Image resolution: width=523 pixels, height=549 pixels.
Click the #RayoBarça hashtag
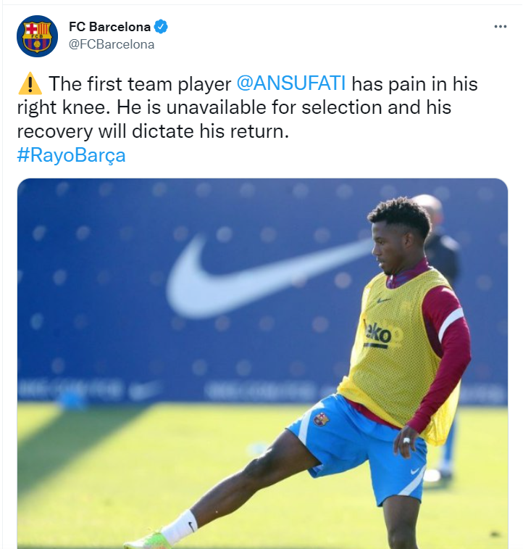click(71, 155)
